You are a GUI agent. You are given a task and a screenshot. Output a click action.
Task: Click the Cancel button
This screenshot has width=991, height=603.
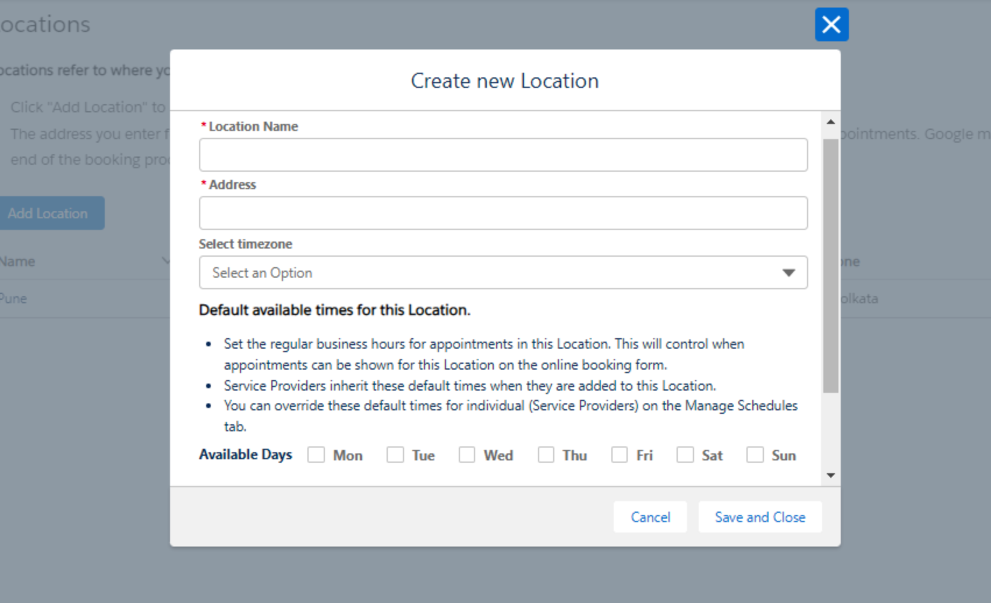pyautogui.click(x=650, y=517)
